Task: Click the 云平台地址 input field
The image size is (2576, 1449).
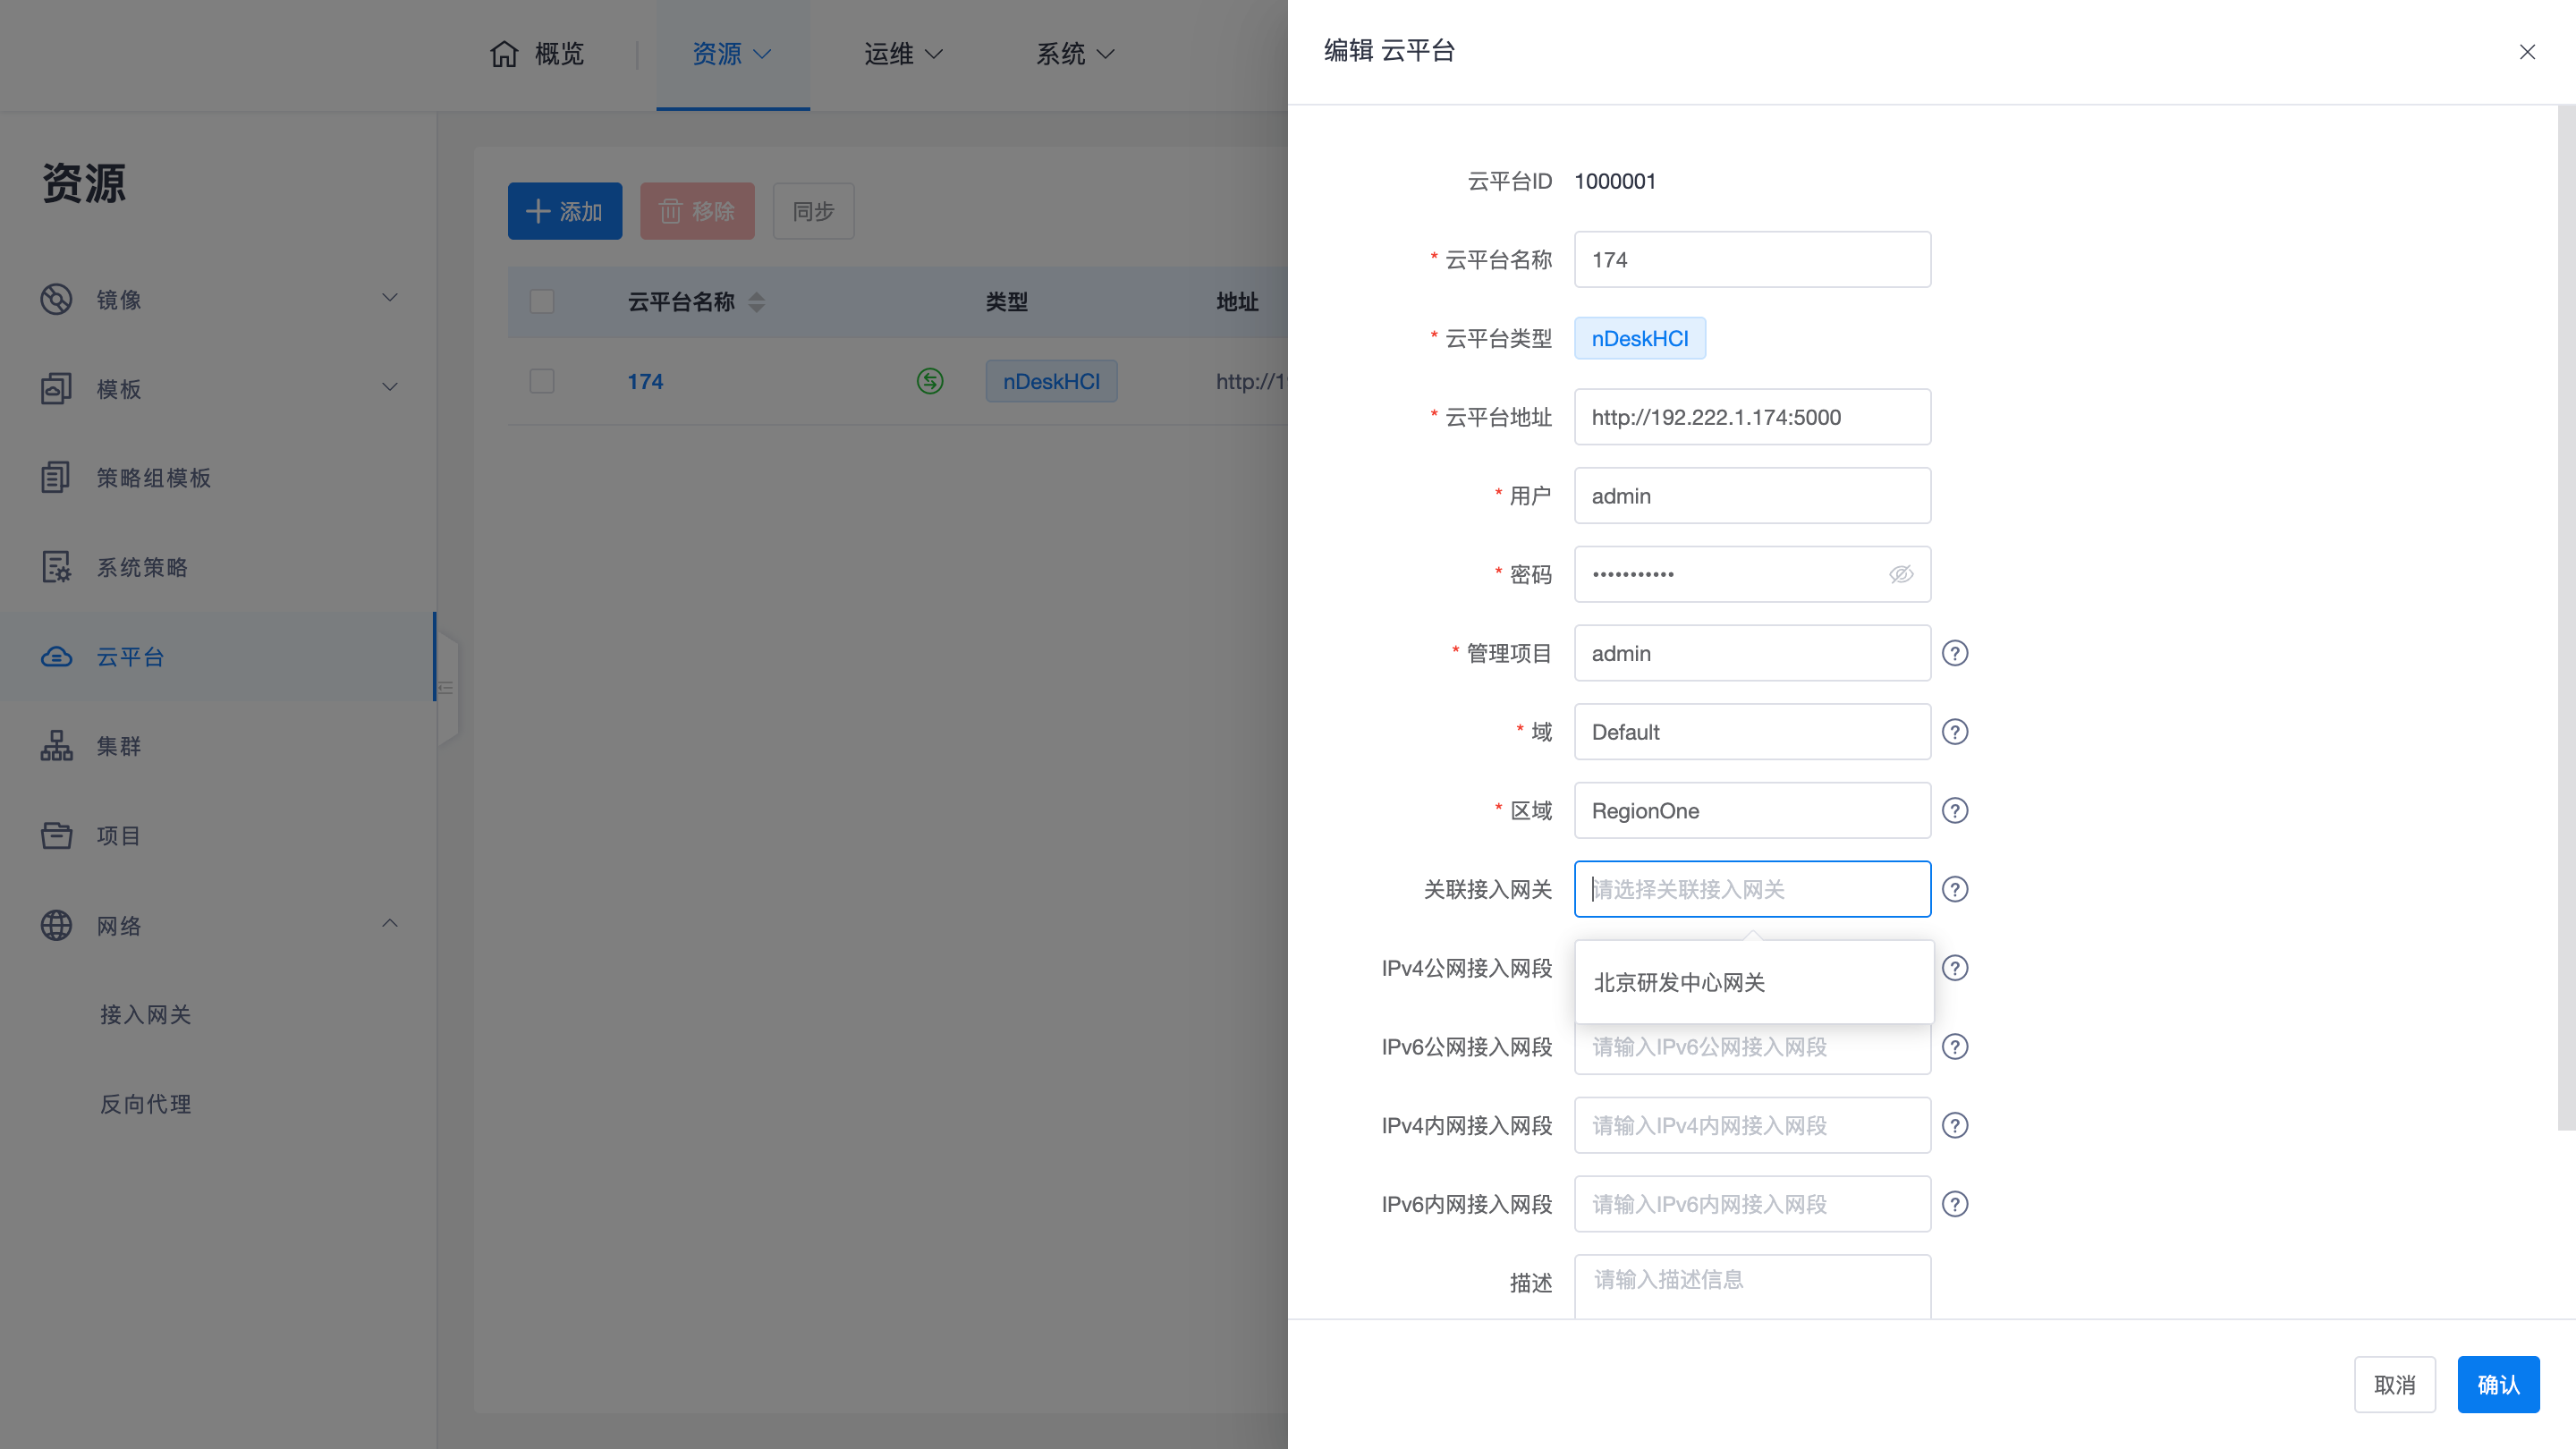Action: [x=1751, y=417]
